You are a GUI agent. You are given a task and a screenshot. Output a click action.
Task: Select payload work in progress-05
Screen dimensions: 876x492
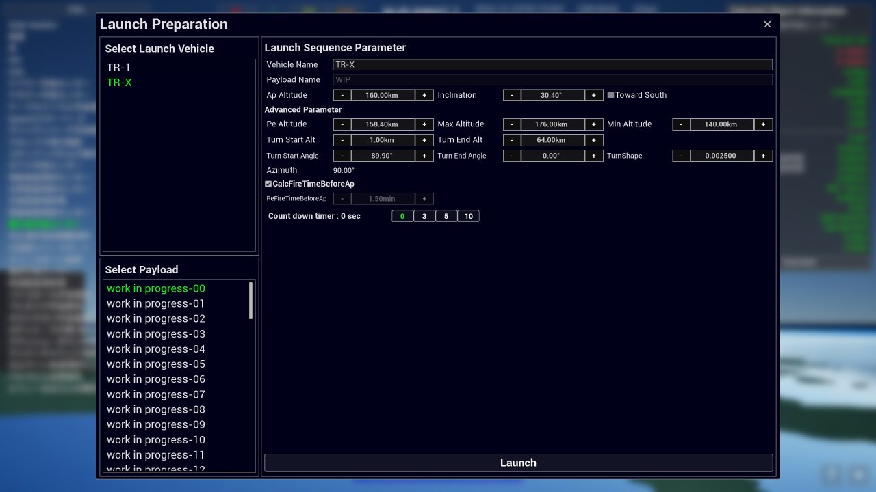click(x=156, y=364)
